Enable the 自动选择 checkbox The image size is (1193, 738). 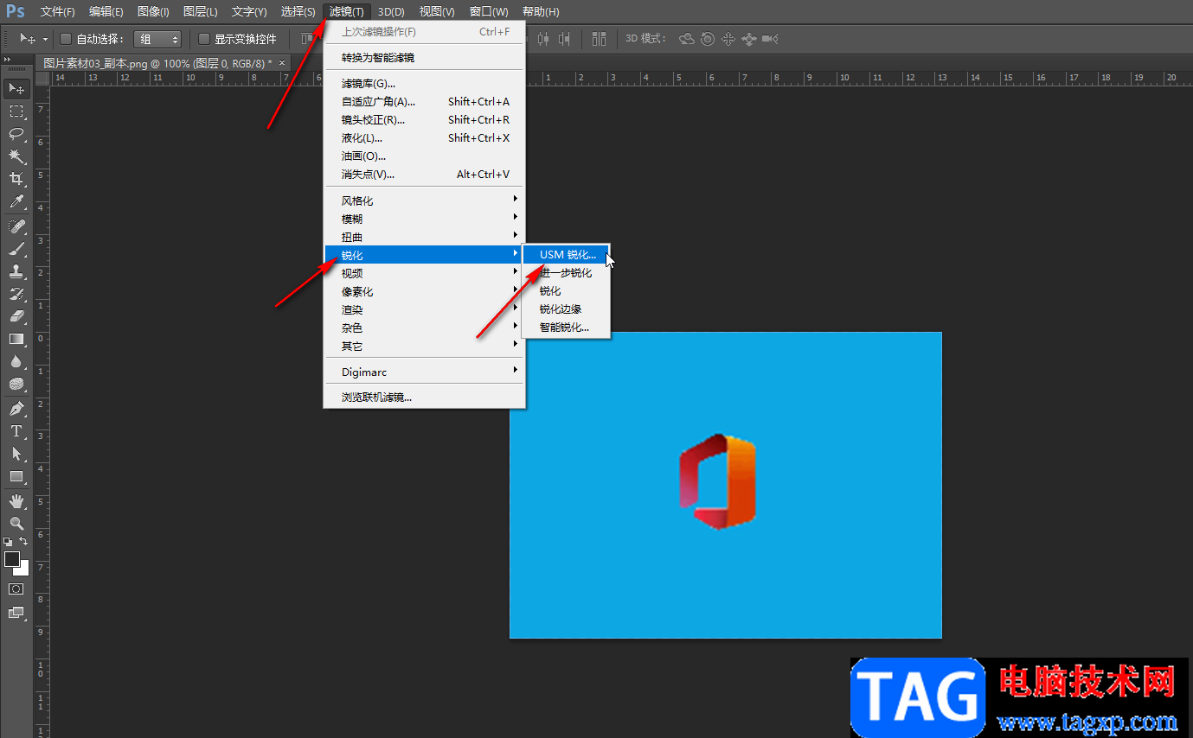[66, 39]
